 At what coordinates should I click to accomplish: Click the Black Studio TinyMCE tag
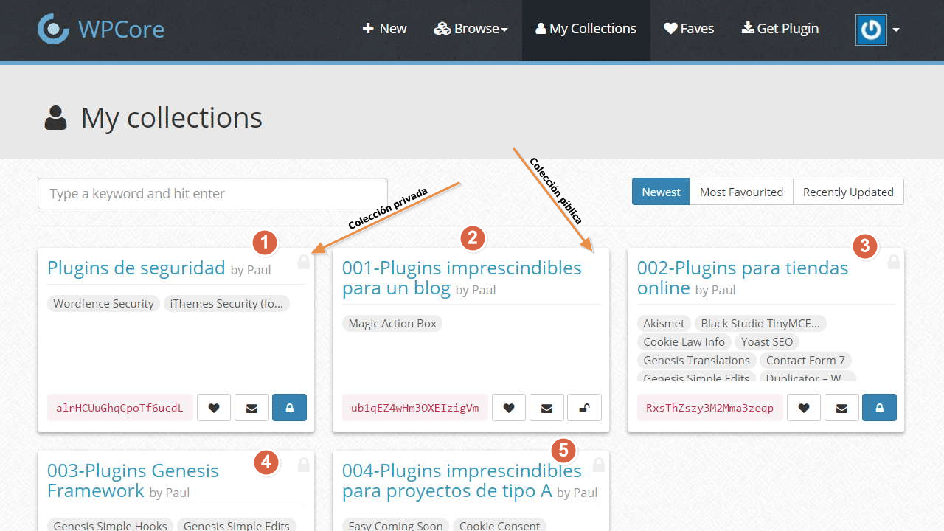[x=760, y=324]
